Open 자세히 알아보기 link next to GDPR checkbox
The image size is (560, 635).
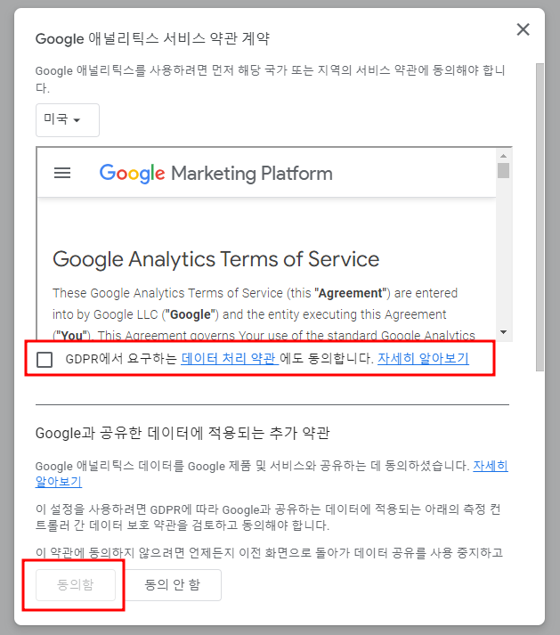click(423, 358)
